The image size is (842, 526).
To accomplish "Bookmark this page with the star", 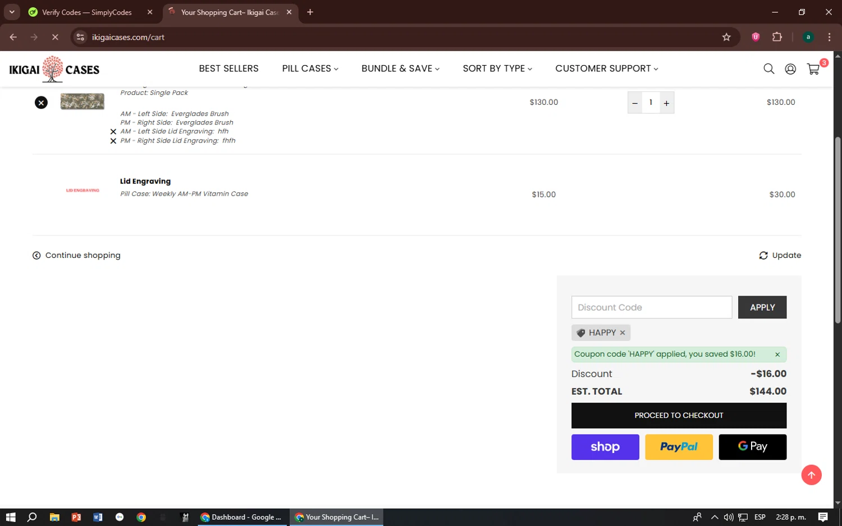I will pos(726,37).
